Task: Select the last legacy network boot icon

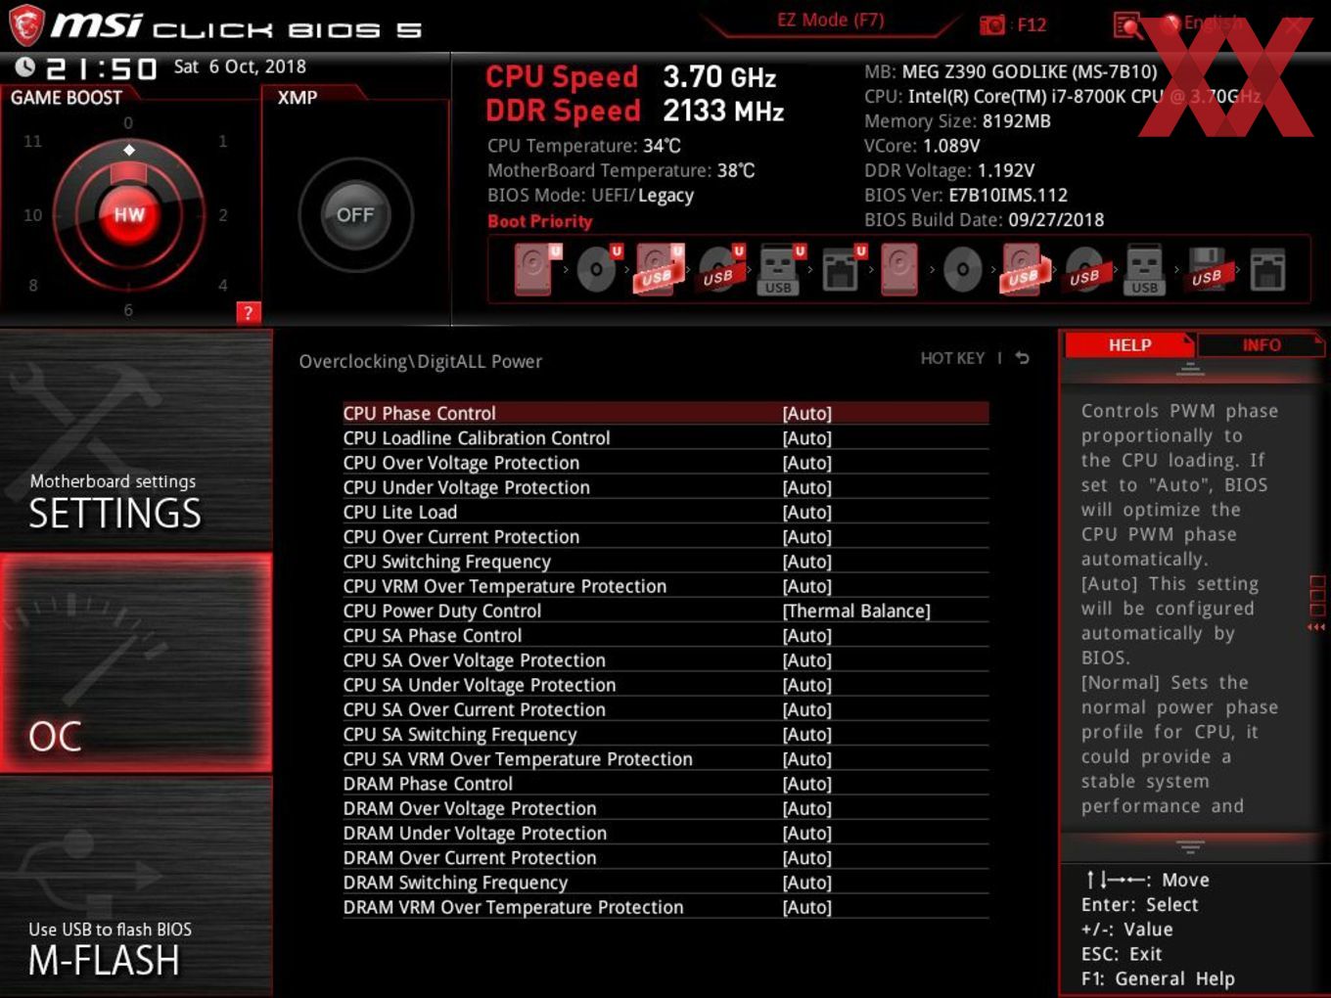Action: 1267,269
